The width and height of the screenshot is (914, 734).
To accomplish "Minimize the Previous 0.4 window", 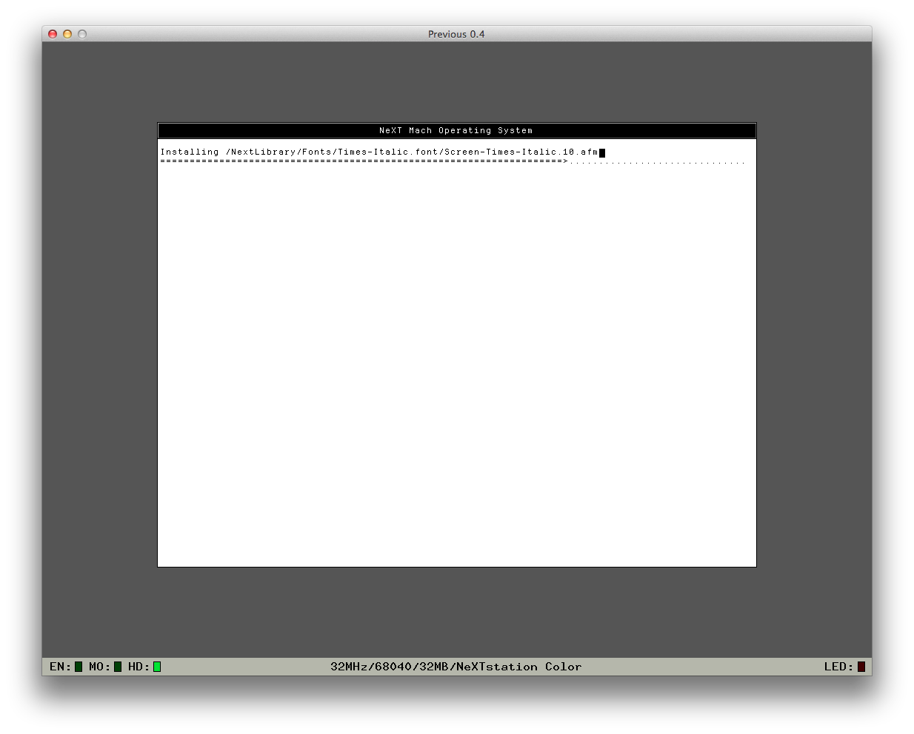I will pos(67,34).
